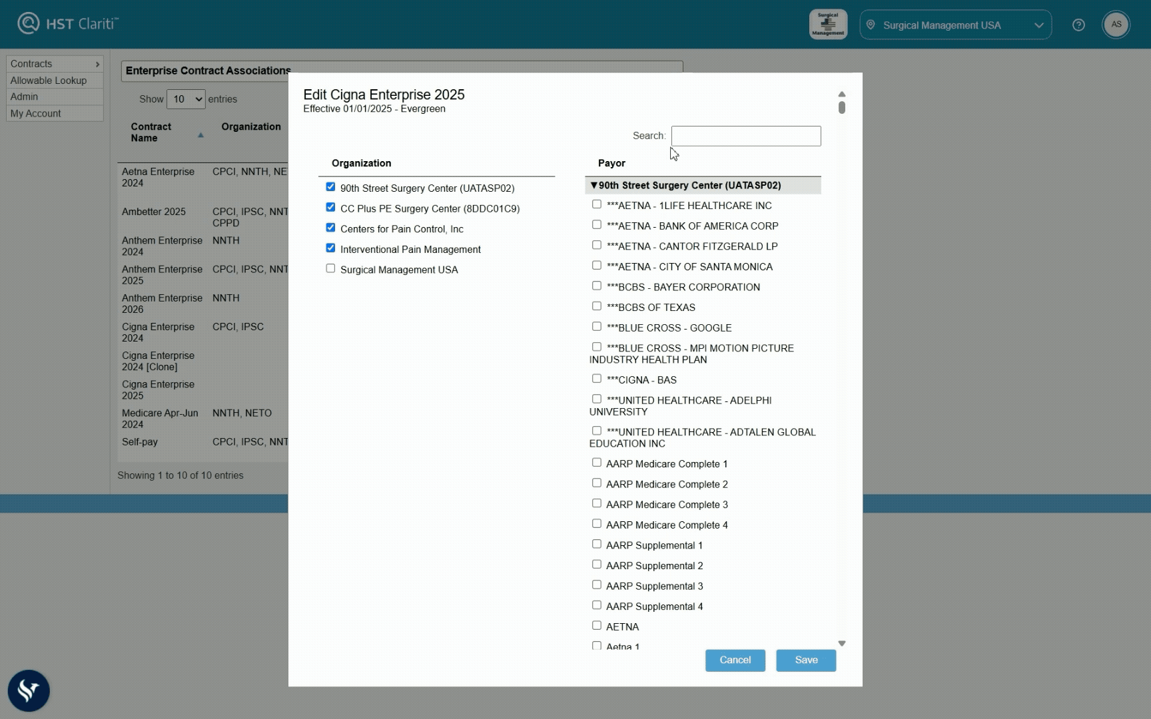Select Medicare Apr-Jun 2024 contract row
This screenshot has width=1151, height=719.
tap(203, 419)
